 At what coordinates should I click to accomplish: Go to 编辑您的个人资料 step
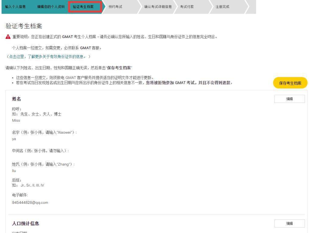point(51,7)
